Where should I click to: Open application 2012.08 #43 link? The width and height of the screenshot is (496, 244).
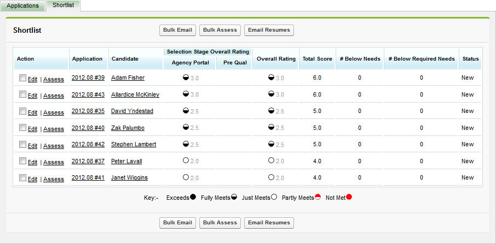[x=88, y=95]
